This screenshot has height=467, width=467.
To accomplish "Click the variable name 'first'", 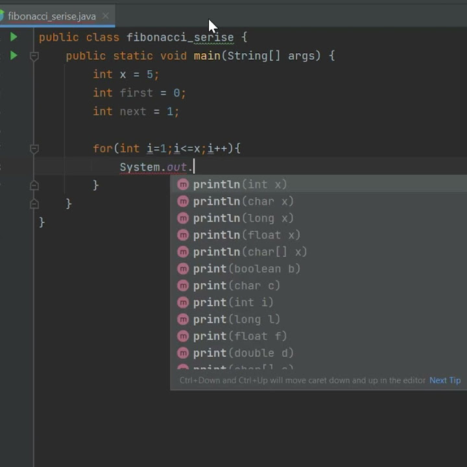I will click(136, 93).
